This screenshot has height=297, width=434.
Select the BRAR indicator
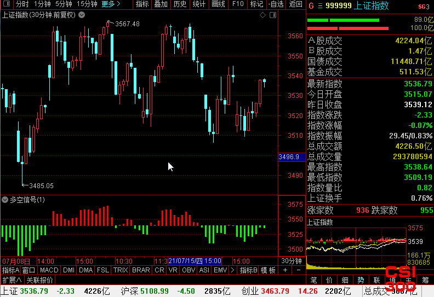click(x=141, y=270)
